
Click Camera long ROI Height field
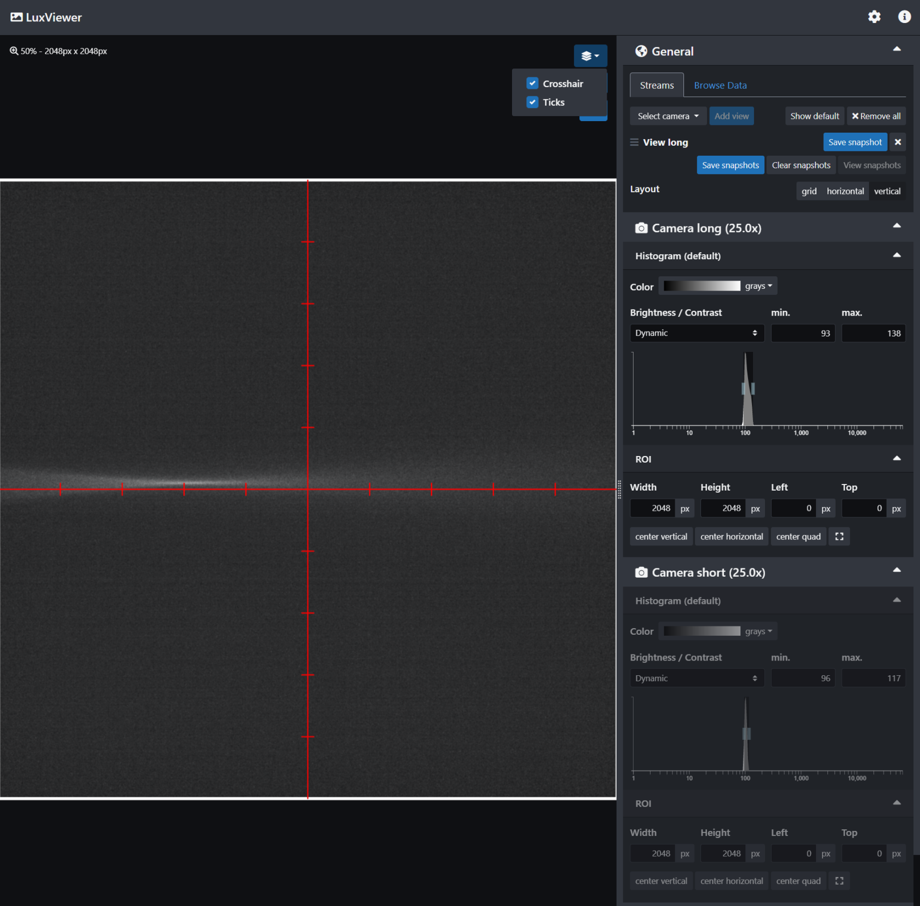tap(723, 509)
